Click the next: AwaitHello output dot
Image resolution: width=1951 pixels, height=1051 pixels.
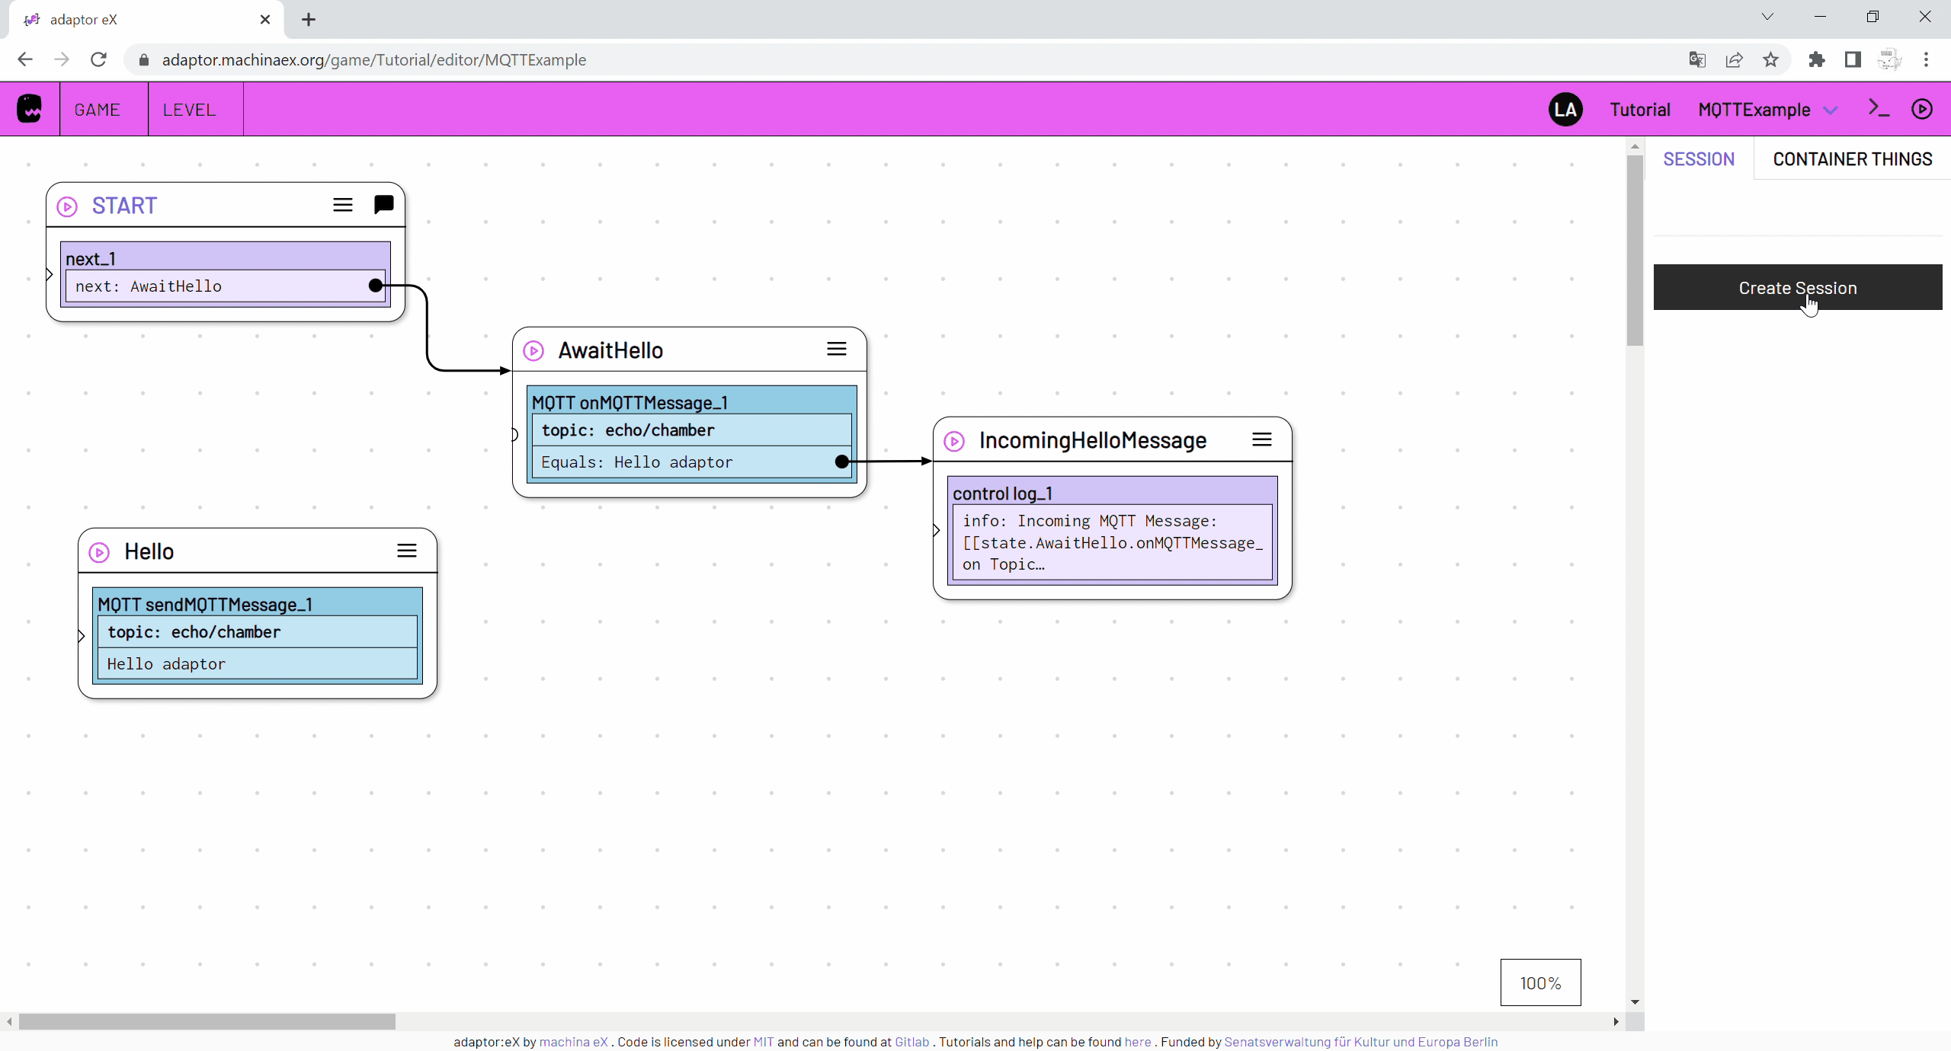point(376,286)
